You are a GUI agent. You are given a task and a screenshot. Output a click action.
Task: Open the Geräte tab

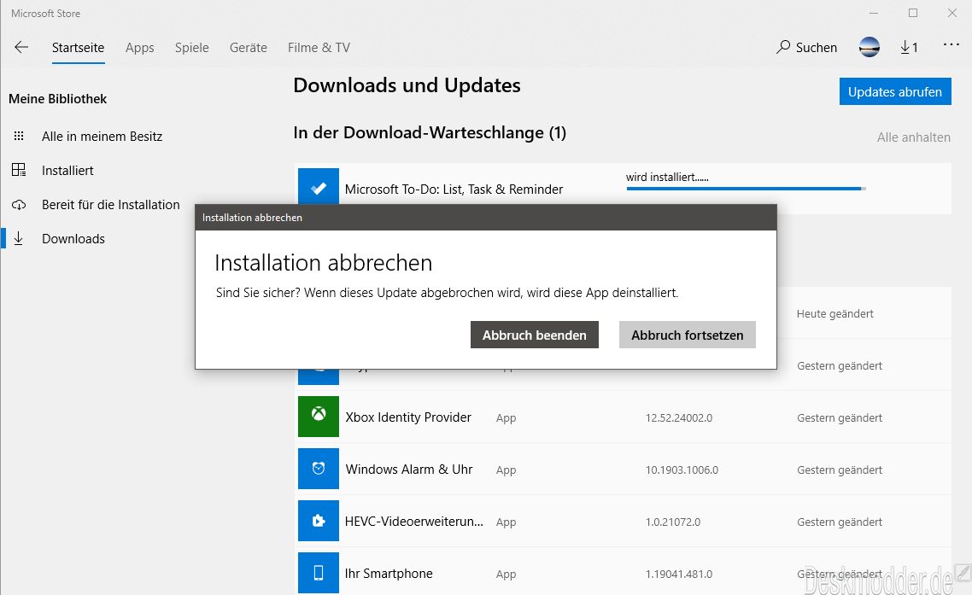coord(248,48)
